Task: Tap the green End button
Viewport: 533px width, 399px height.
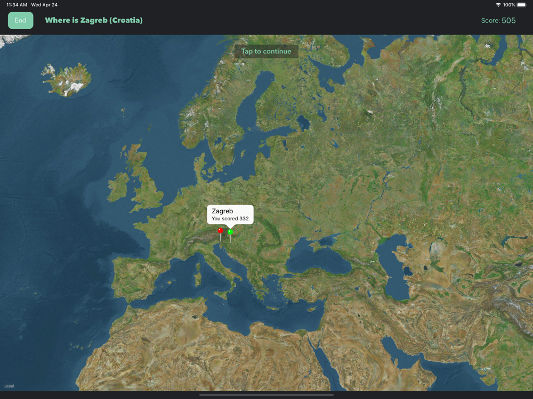Action: pos(20,20)
